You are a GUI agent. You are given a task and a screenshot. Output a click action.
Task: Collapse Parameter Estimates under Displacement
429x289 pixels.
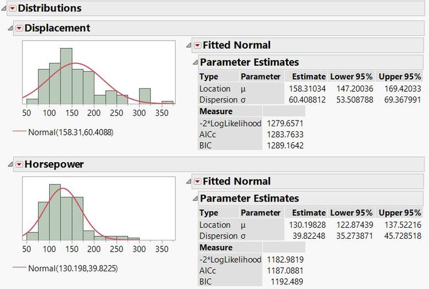pos(195,62)
